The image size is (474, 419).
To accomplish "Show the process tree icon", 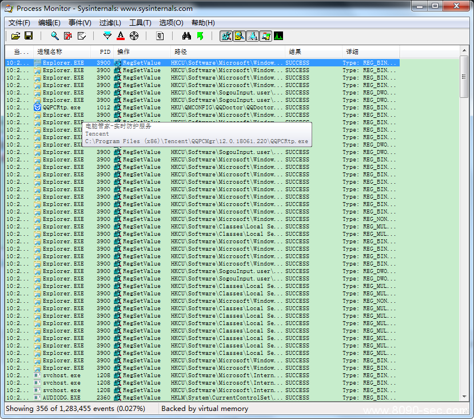I will coord(160,36).
